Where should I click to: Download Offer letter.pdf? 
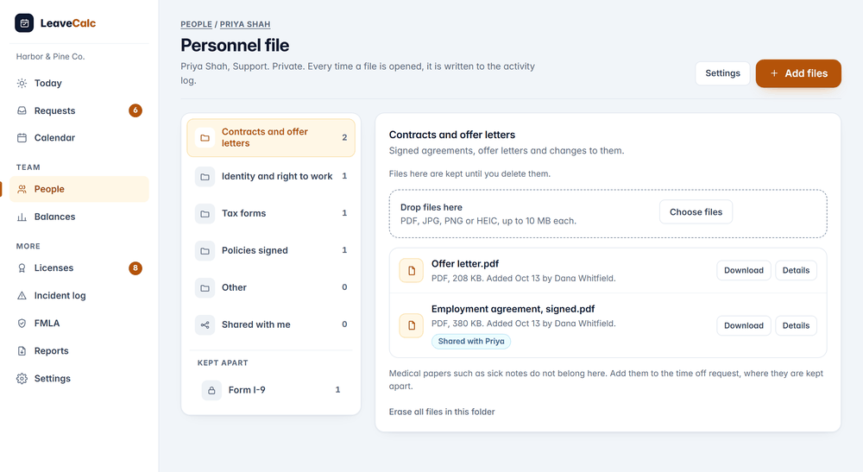coord(744,270)
